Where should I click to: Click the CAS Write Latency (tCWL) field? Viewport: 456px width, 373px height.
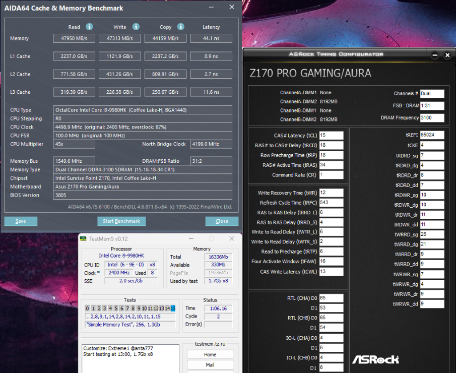point(331,272)
